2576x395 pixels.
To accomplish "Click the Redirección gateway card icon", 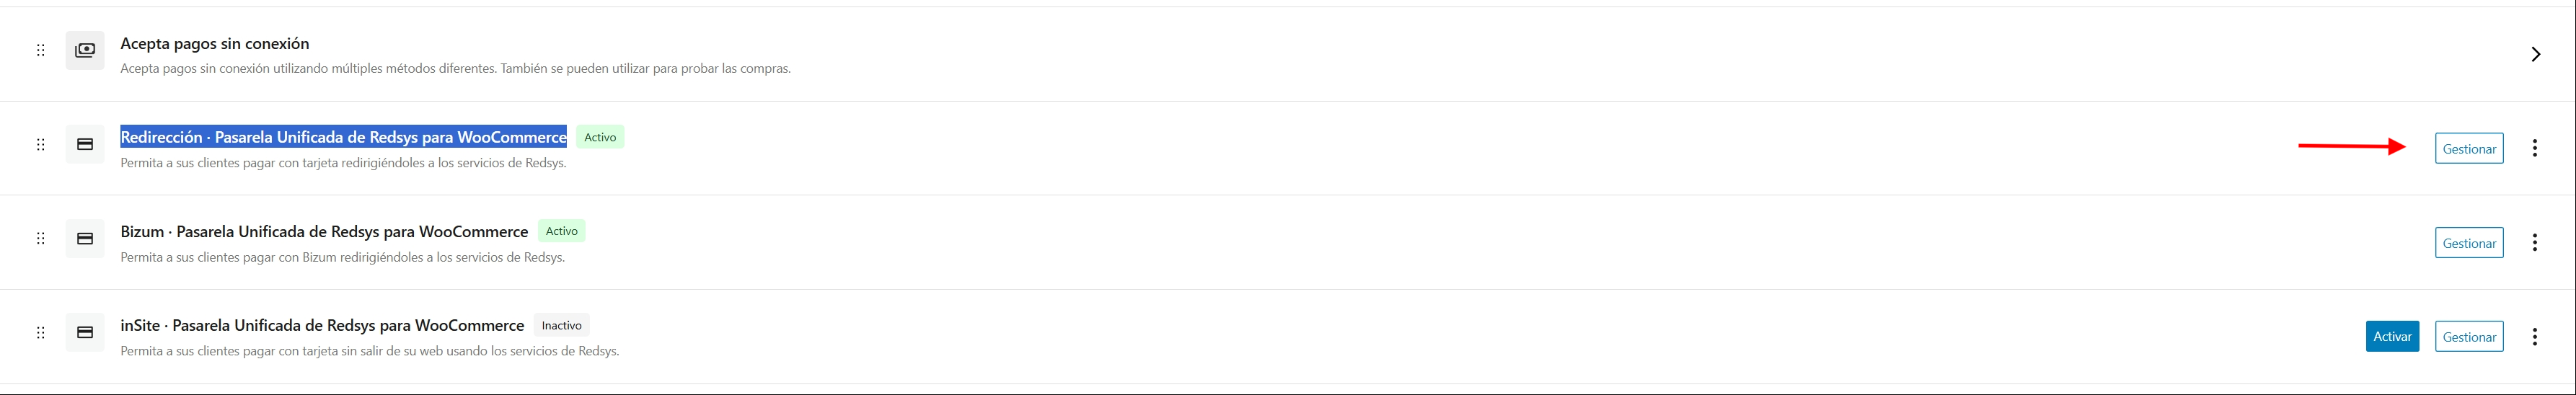I will [x=85, y=144].
